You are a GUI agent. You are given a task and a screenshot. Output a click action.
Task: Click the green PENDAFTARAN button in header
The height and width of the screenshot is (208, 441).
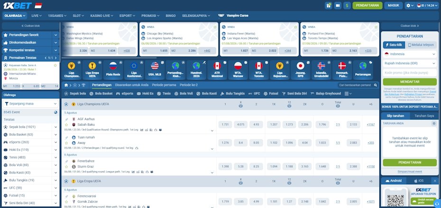click(367, 5)
